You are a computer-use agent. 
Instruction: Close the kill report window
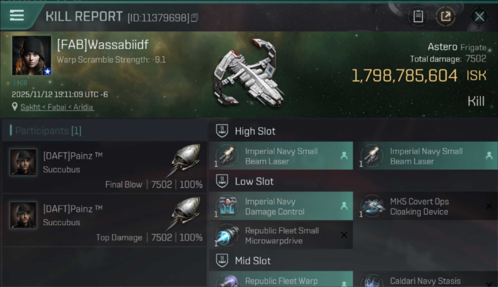[479, 16]
